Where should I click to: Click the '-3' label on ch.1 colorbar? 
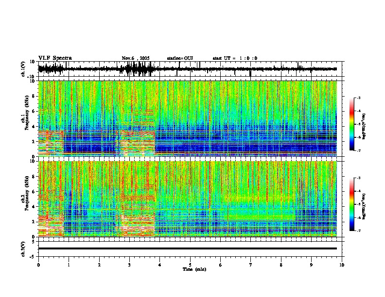coord(359,98)
